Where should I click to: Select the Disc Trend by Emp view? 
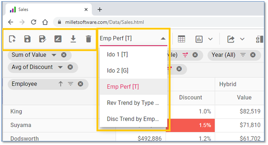(x=133, y=119)
